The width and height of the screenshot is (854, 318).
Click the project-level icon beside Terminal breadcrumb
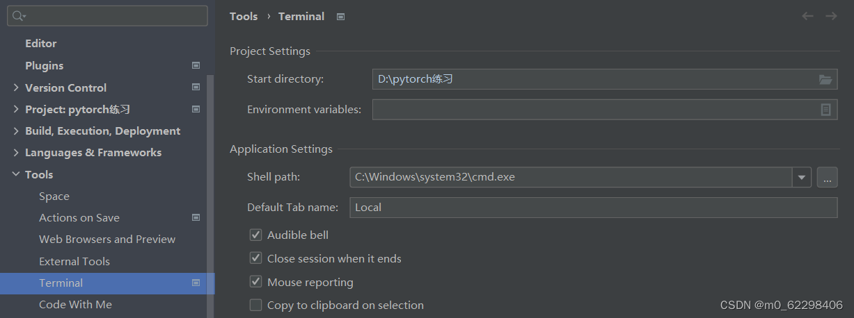point(340,17)
